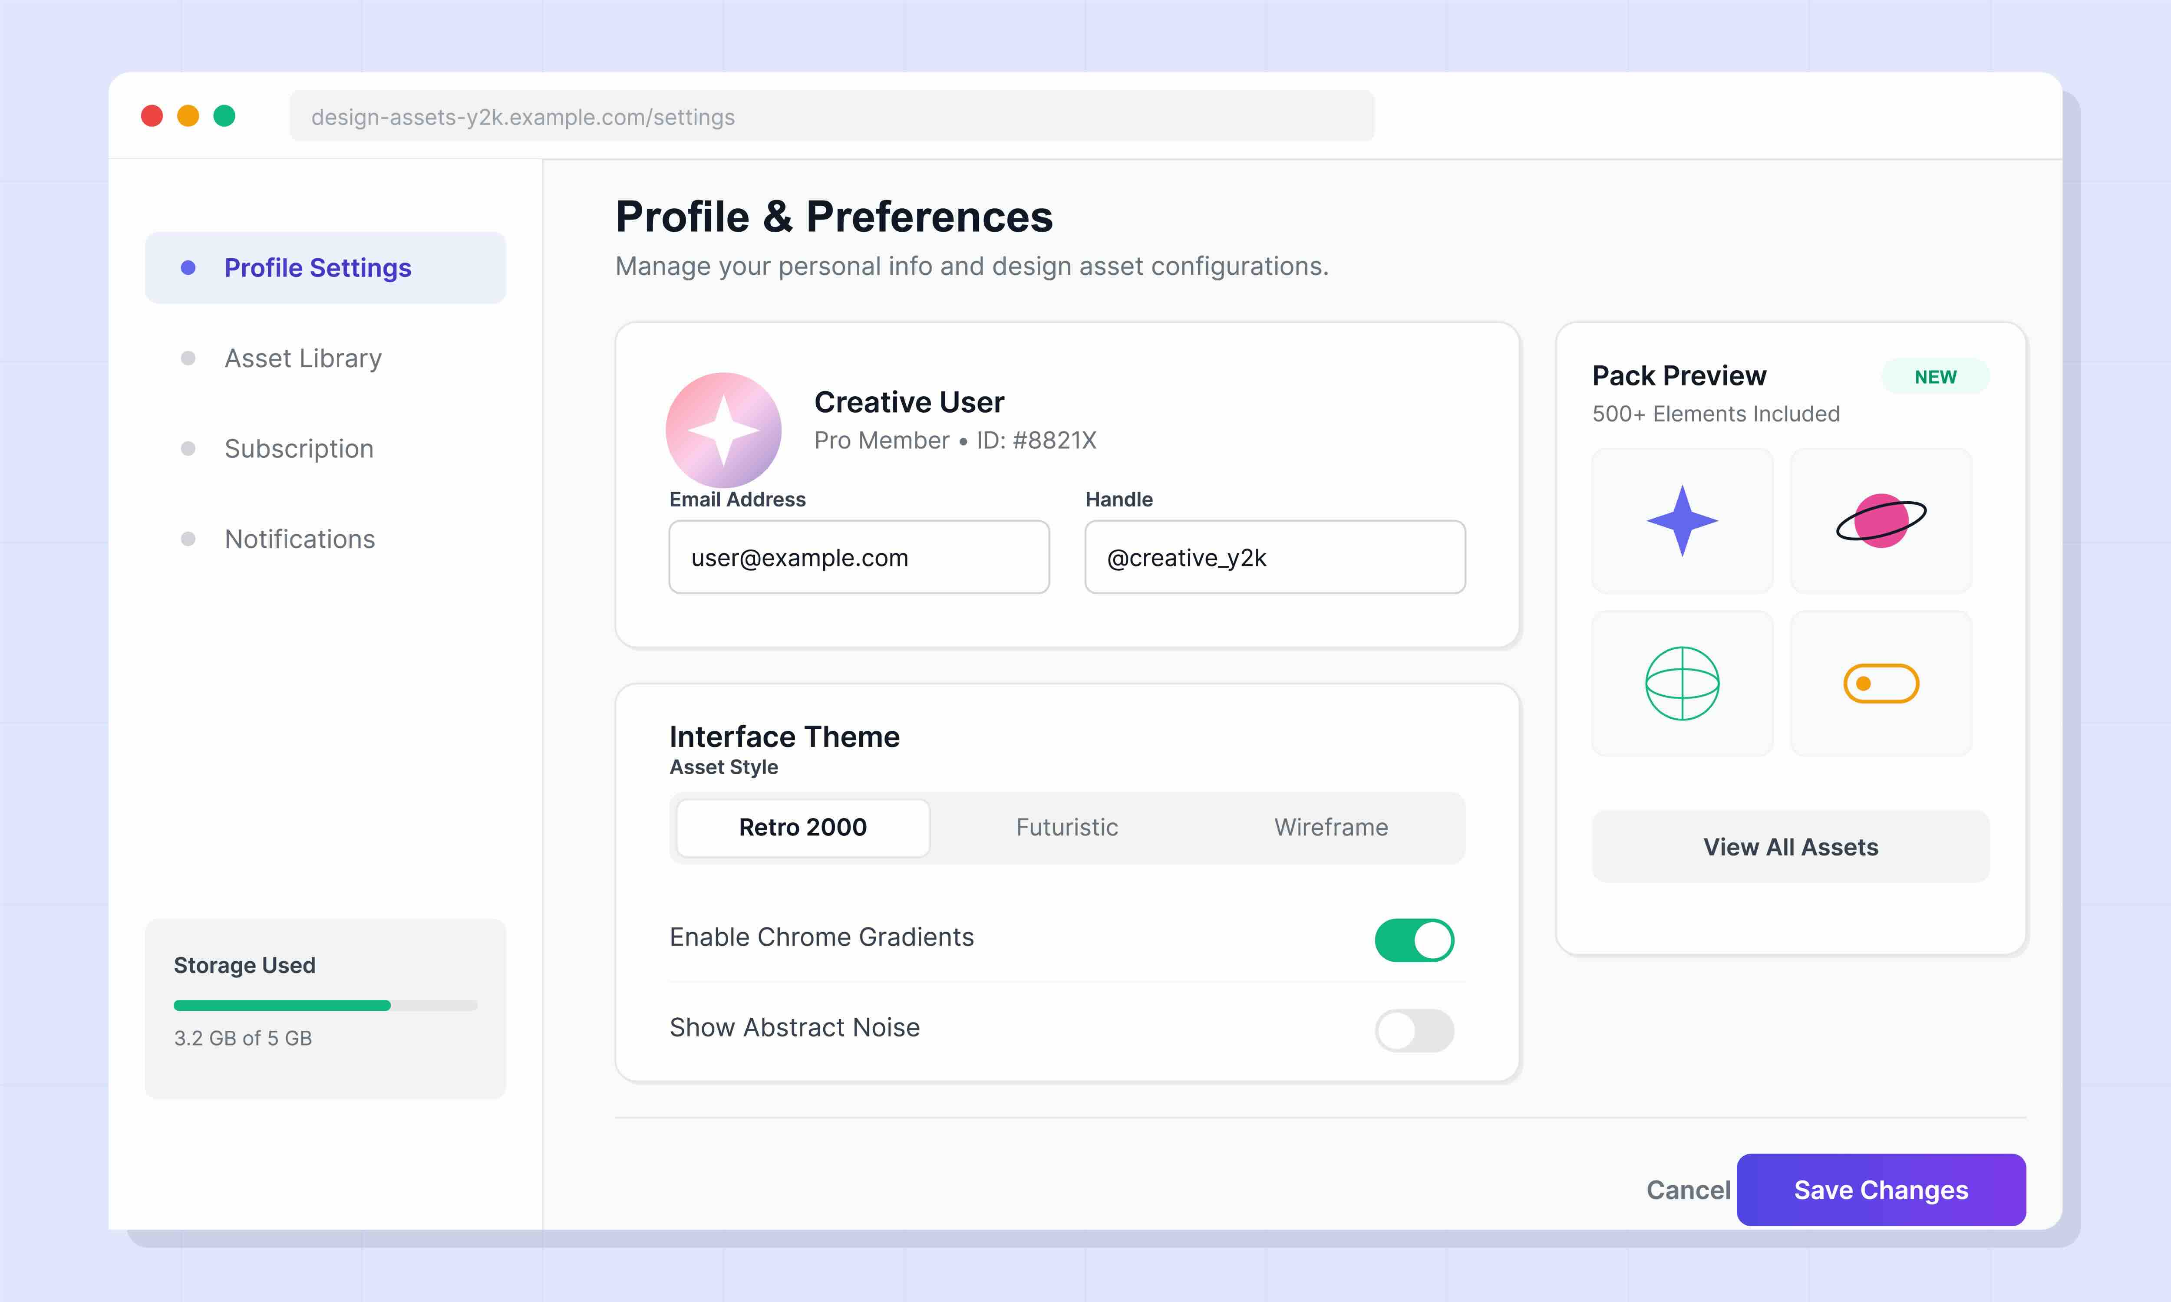Disable the Enable Chrome Gradients toggle
This screenshot has height=1302, width=2171.
click(x=1414, y=940)
